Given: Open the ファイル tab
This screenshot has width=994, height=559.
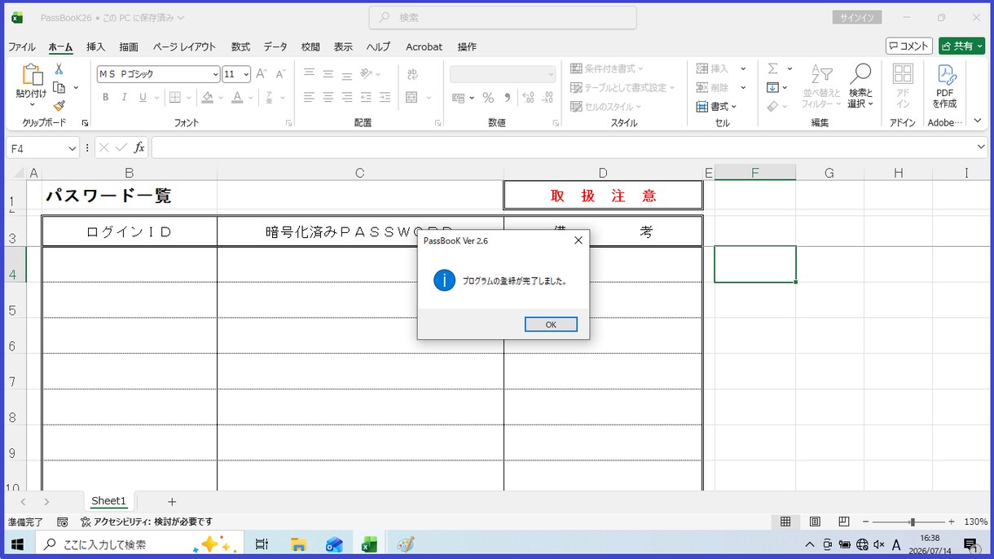Looking at the screenshot, I should pyautogui.click(x=21, y=46).
